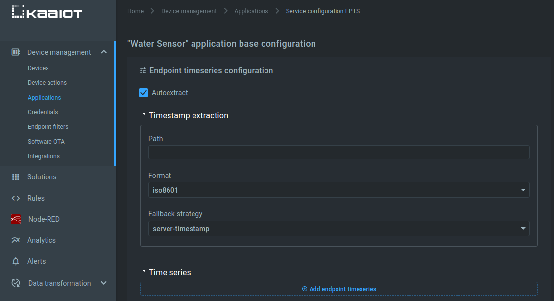Open the Analytics menu item
The width and height of the screenshot is (554, 301).
42,240
